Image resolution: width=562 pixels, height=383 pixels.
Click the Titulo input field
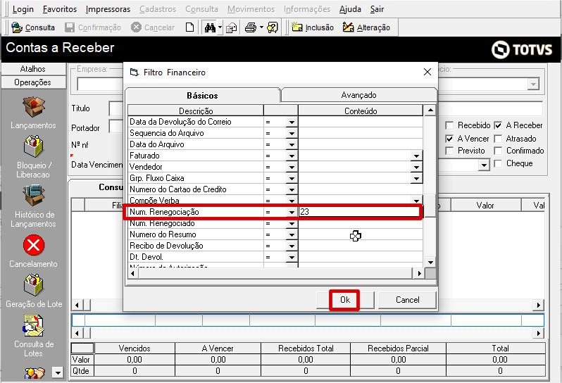click(115, 108)
